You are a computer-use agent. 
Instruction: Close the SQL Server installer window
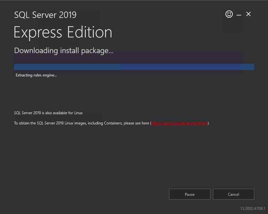pyautogui.click(x=248, y=14)
